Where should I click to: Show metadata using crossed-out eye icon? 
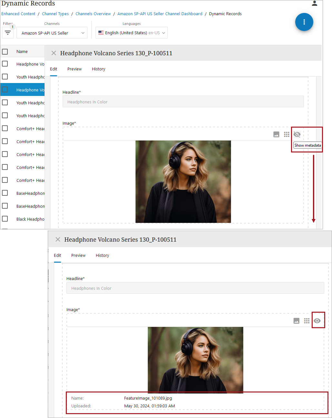[x=297, y=134]
